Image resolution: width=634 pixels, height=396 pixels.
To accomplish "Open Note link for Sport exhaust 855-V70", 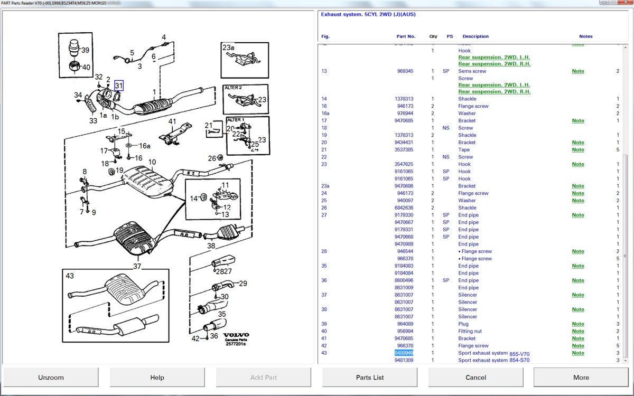I will (577, 353).
